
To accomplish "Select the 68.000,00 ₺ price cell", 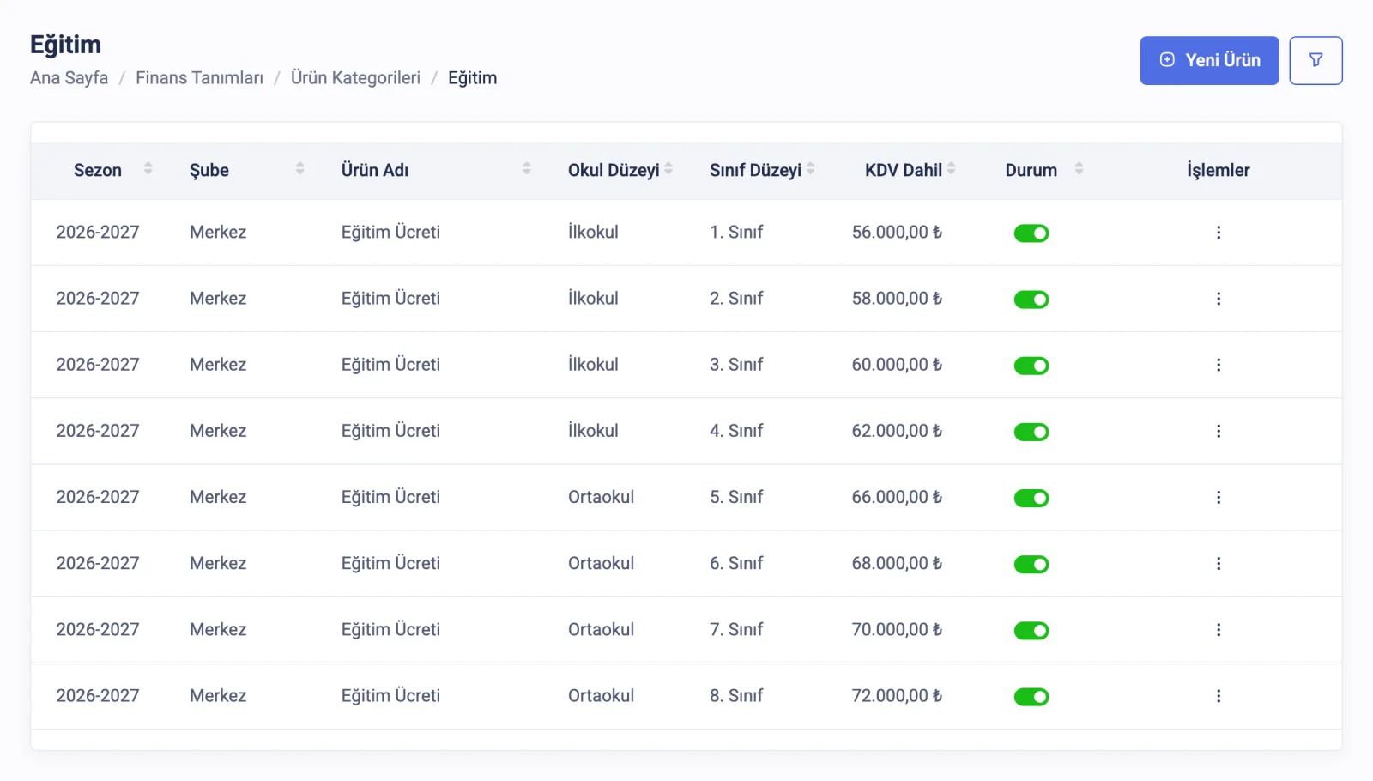I will coord(897,563).
